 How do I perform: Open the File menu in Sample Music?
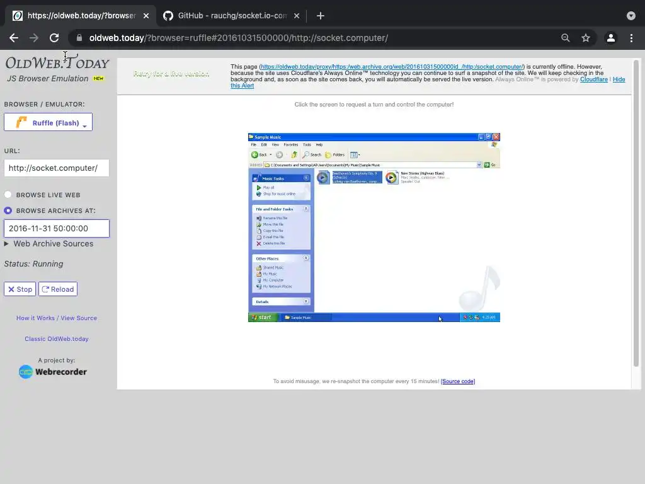tap(254, 145)
